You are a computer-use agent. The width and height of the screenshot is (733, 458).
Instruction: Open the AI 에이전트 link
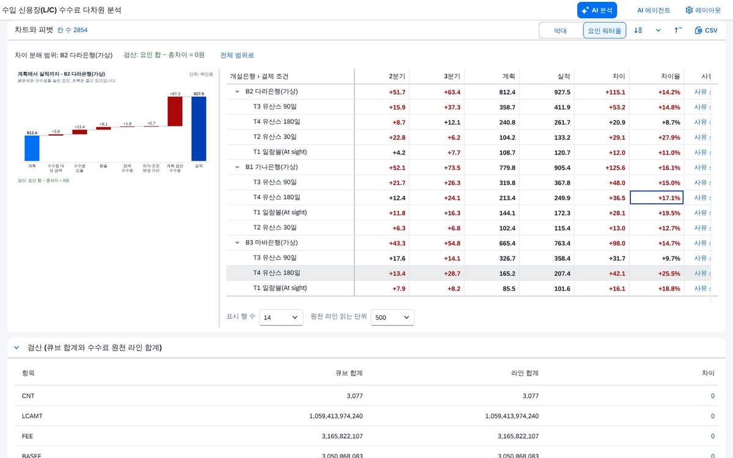point(654,10)
